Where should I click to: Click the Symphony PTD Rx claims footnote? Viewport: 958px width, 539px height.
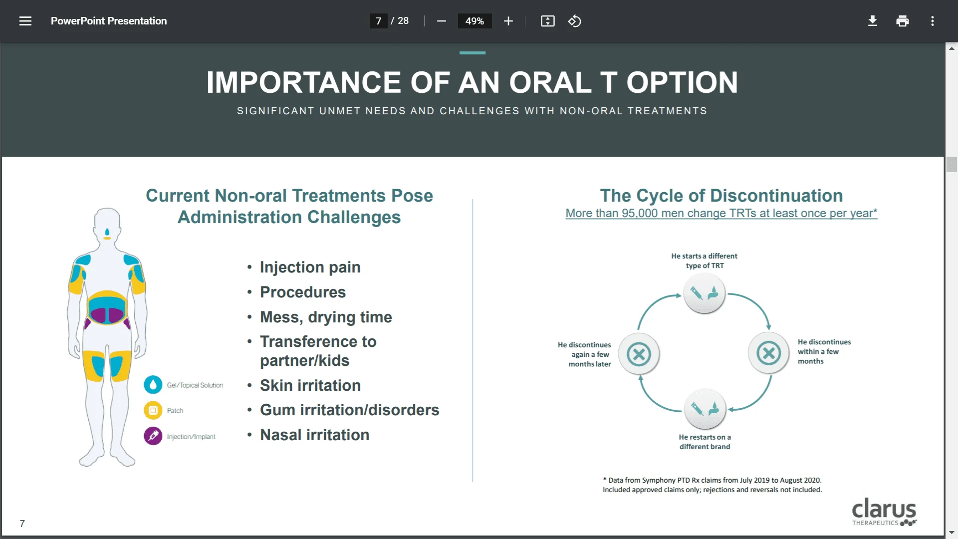[712, 485]
